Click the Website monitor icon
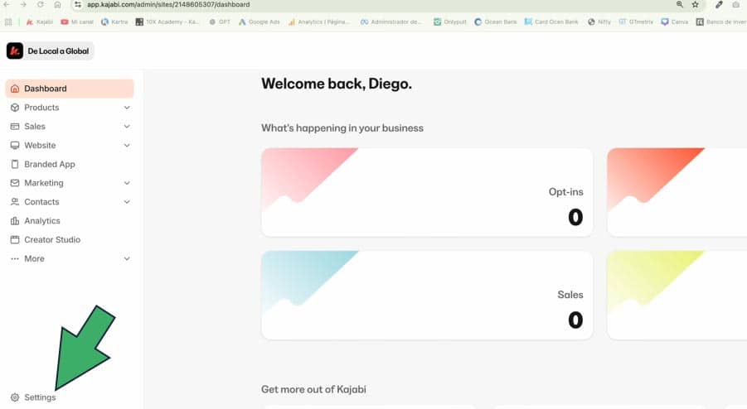This screenshot has height=409, width=747. 15,146
